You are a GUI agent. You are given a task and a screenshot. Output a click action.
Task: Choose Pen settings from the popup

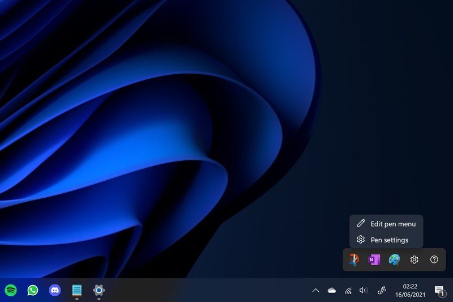point(386,240)
